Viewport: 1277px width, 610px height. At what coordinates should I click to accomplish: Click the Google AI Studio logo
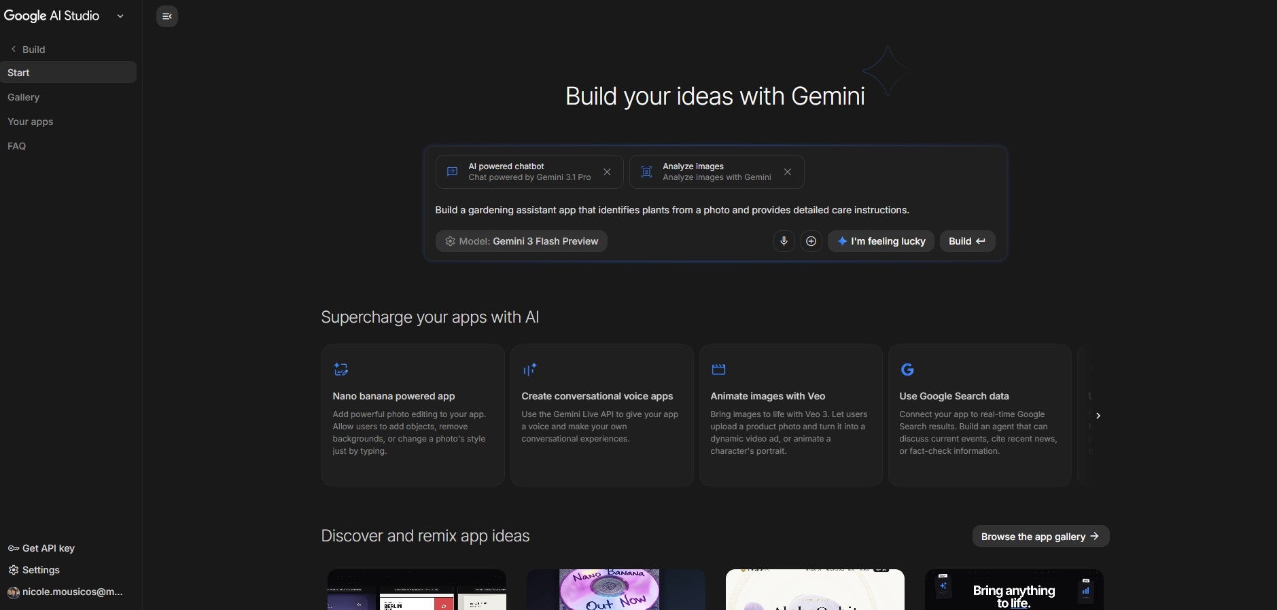tap(52, 16)
